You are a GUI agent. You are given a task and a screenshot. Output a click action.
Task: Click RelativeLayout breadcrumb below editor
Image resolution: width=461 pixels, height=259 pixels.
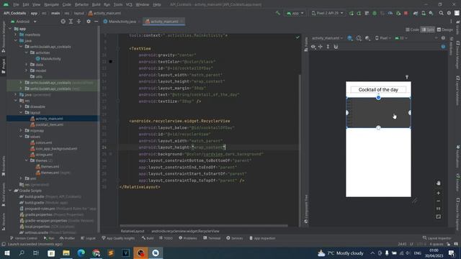[x=133, y=231]
